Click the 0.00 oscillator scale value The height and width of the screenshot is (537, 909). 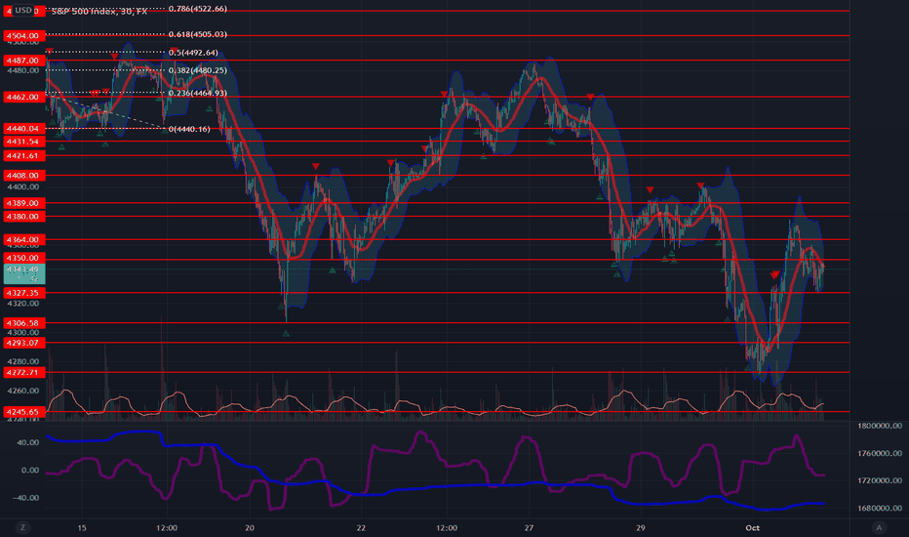[30, 471]
